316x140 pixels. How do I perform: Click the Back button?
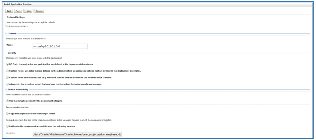click(x=9, y=11)
